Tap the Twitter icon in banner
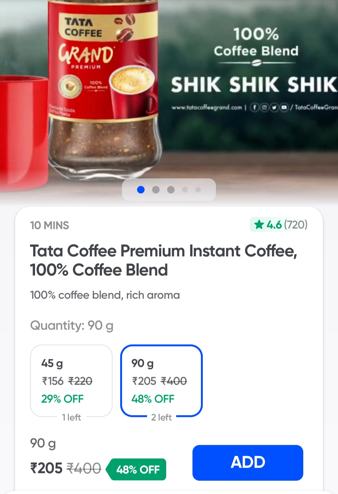Viewport: 338px width, 494px height. pos(274,107)
